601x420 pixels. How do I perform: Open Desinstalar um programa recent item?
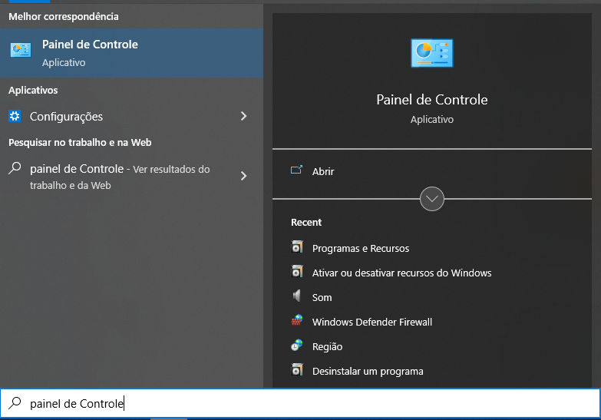point(368,372)
